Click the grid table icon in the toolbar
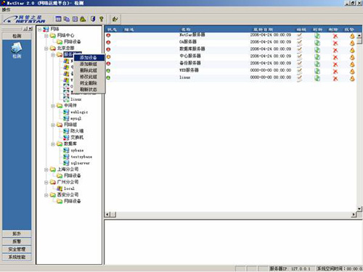Viewport: 363px width, 272px height. coord(58,19)
